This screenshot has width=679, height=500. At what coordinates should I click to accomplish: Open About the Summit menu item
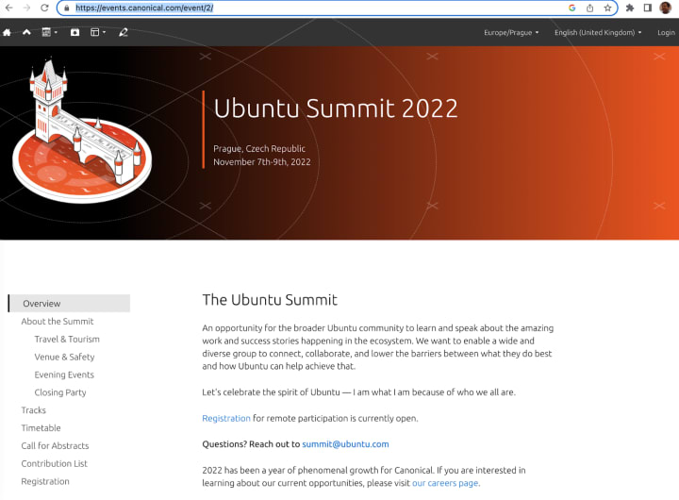tap(58, 322)
